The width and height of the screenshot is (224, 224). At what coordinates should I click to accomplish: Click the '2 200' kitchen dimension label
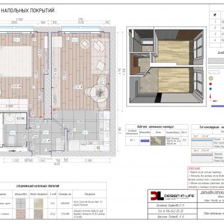click(x=89, y=143)
